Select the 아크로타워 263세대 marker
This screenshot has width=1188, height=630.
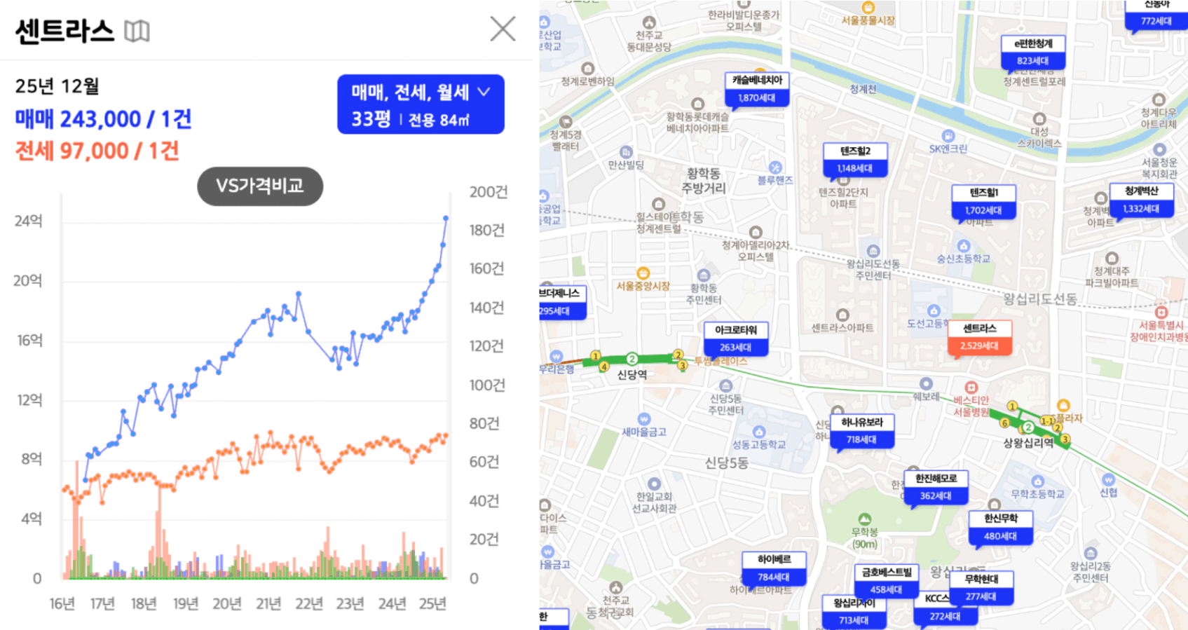pyautogui.click(x=736, y=338)
